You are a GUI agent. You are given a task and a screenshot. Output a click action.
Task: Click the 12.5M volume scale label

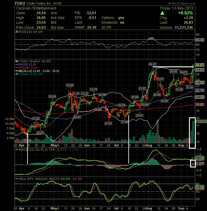pos(9,119)
